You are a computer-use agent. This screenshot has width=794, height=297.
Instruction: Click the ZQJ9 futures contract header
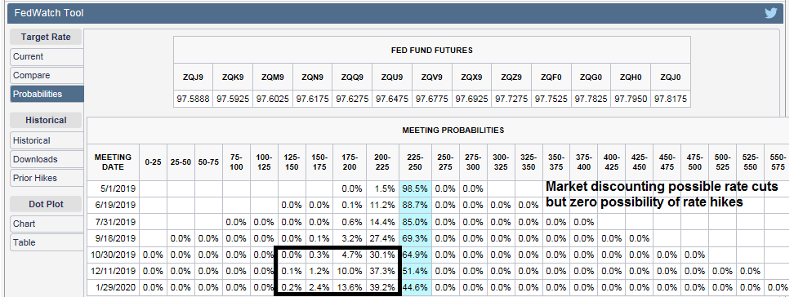pyautogui.click(x=193, y=78)
